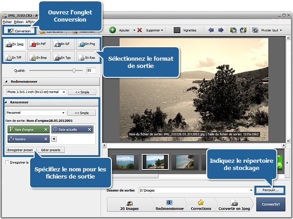This screenshot has height=219, width=293.
Task: Toggle the Enregistrer la checkbox
Action: click(7, 162)
